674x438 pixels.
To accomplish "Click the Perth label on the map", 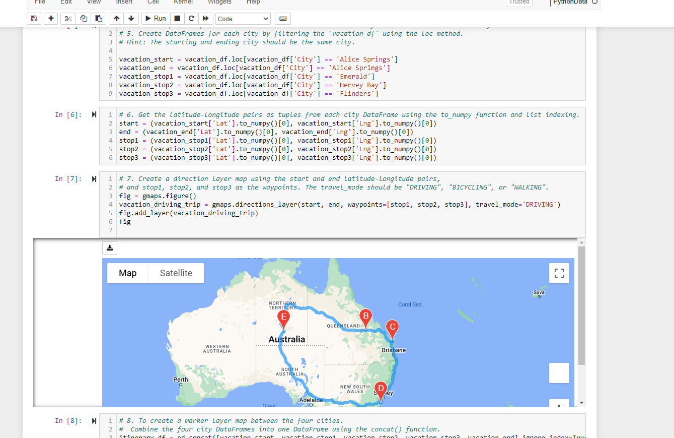I will (x=181, y=380).
